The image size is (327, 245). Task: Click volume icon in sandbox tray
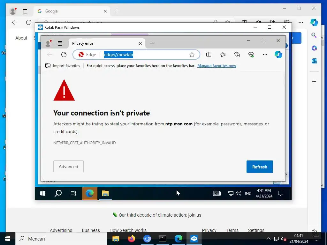click(238, 193)
